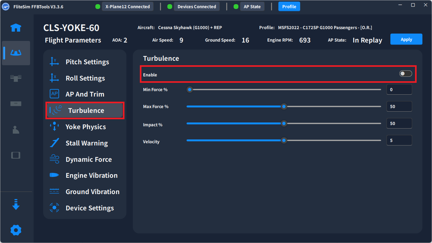432x243 pixels.
Task: Click the Roll Settings axis icon
Action: pyautogui.click(x=54, y=78)
